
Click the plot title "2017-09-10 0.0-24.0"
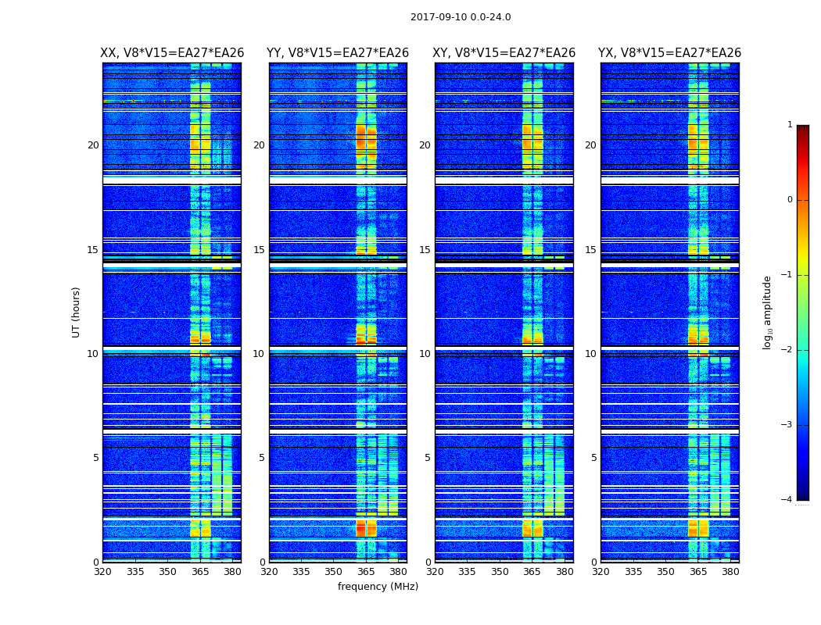[461, 17]
